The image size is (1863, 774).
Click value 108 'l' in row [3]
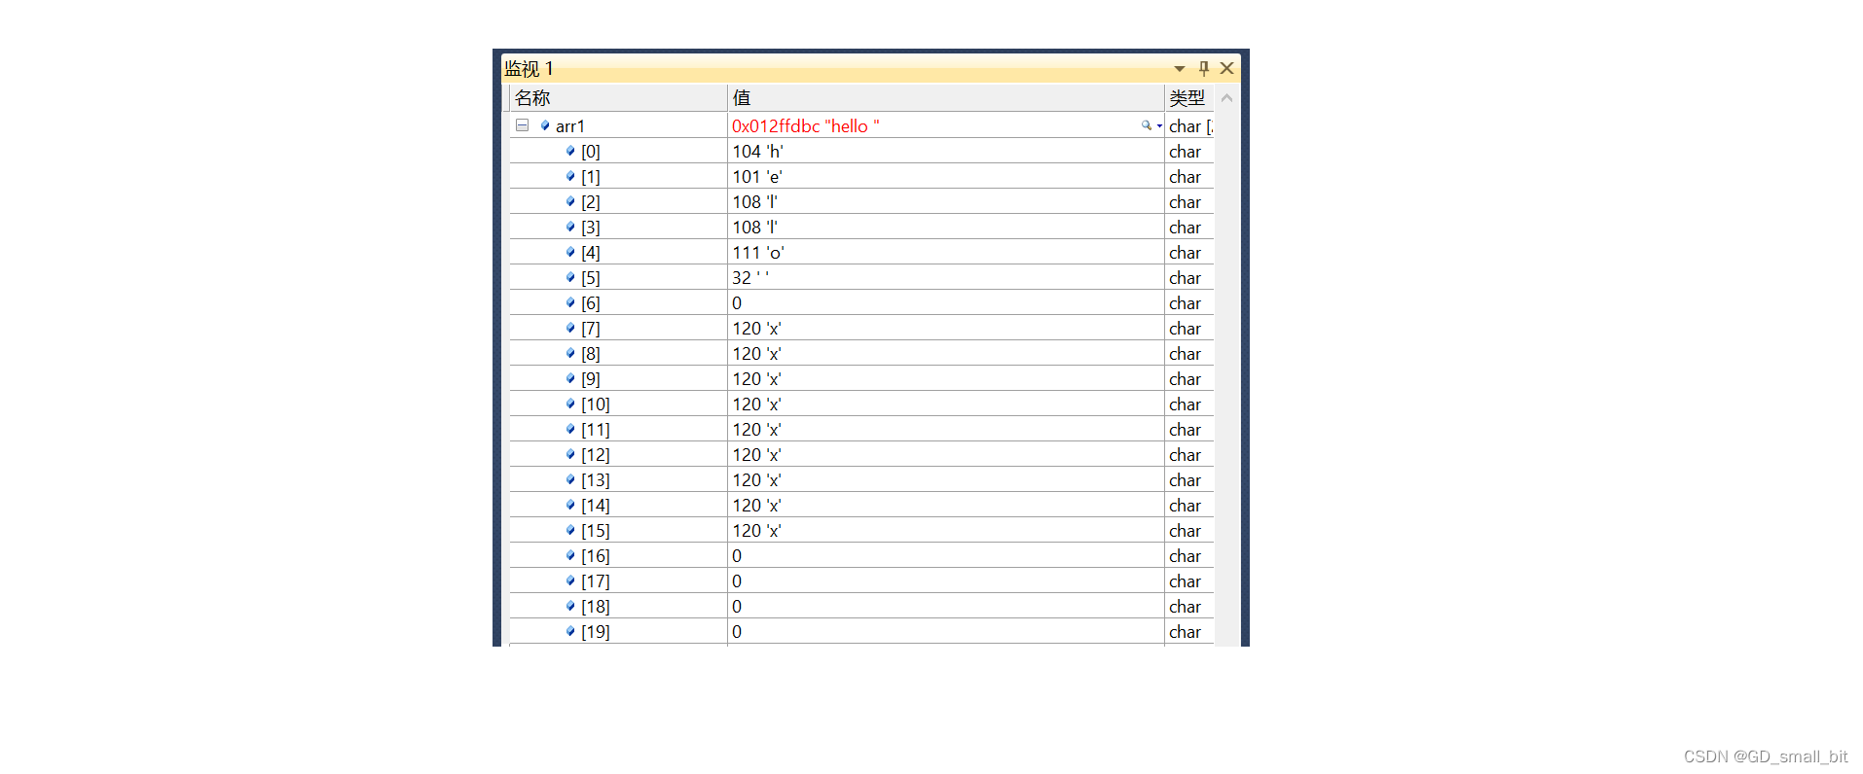pos(755,228)
